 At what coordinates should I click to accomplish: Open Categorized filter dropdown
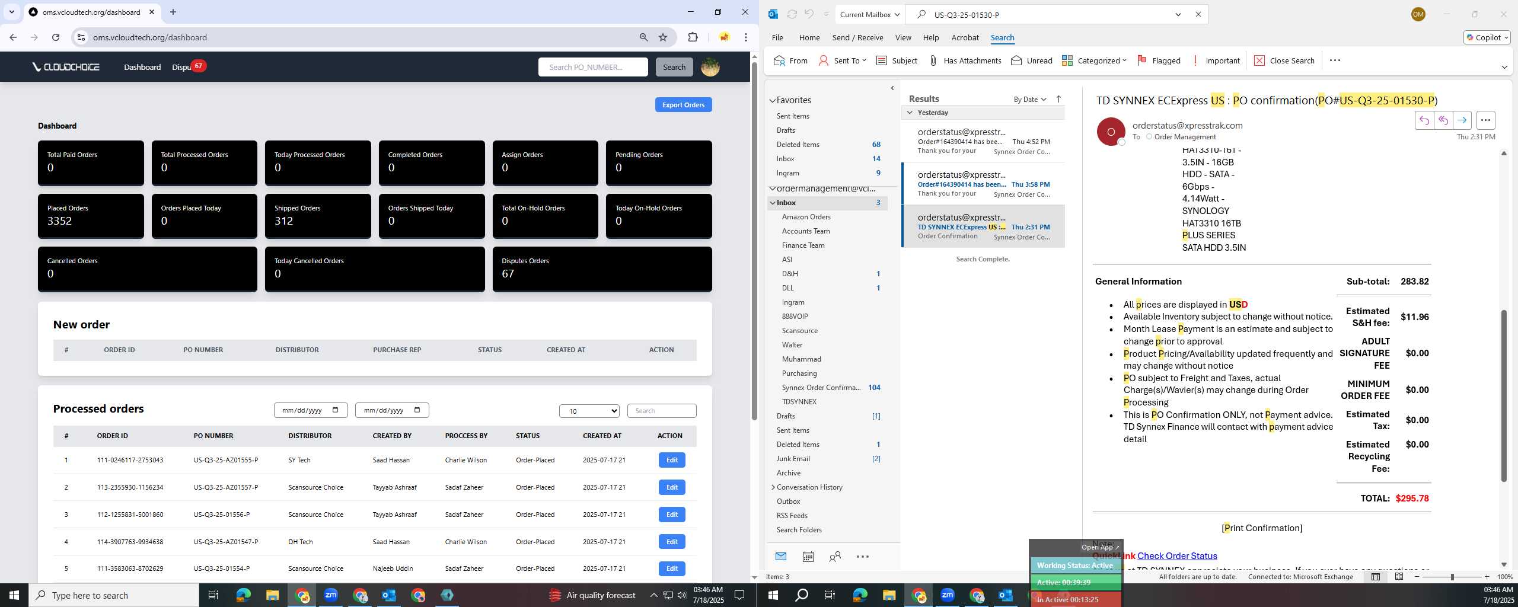coord(1094,60)
